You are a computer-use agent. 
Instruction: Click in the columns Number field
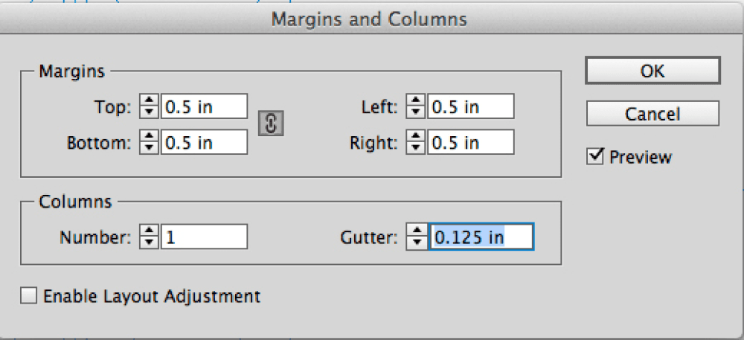[x=204, y=237]
